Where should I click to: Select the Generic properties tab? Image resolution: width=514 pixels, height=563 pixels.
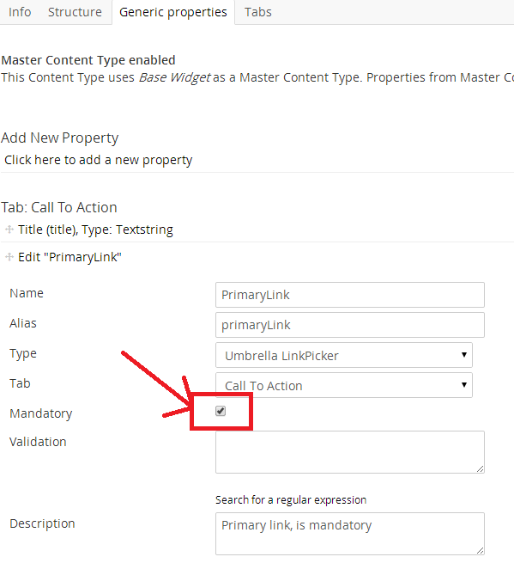pyautogui.click(x=173, y=12)
